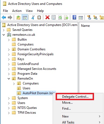Click the Saved Queries folder icon

click(9, 30)
